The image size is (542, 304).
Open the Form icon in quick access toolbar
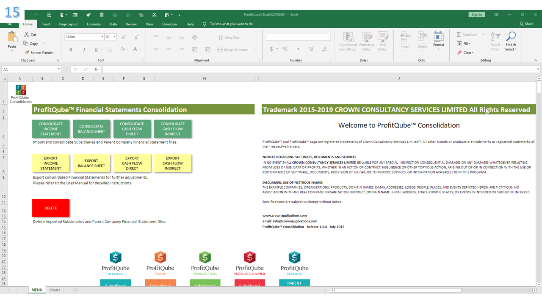pyautogui.click(x=75, y=15)
